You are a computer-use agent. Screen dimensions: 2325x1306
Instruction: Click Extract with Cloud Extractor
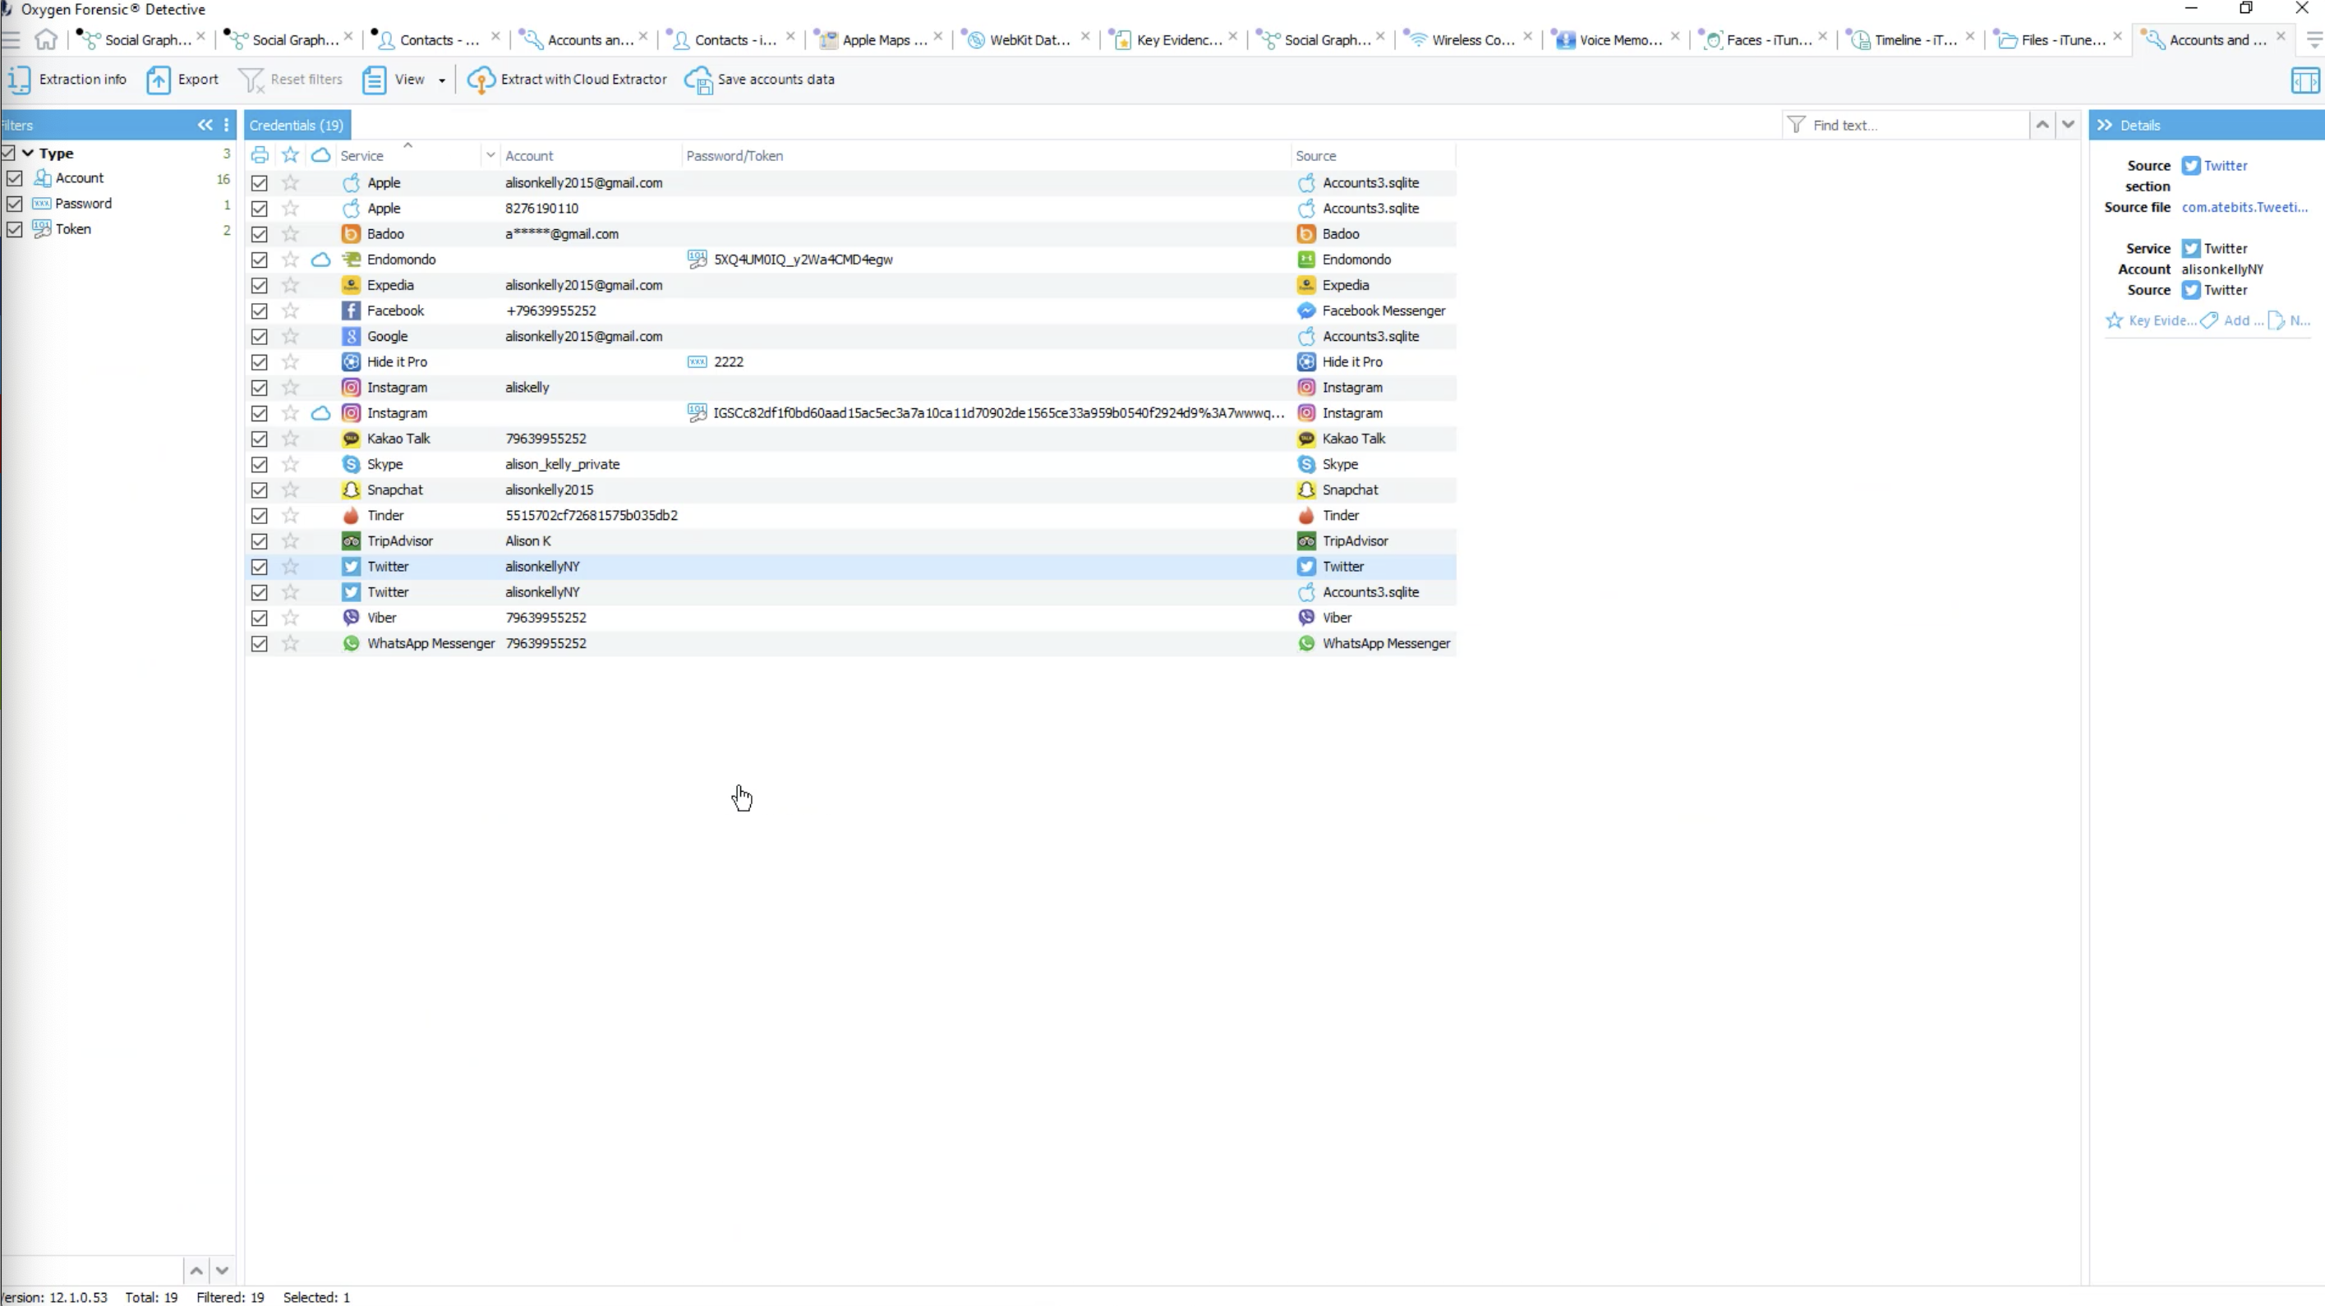567,80
